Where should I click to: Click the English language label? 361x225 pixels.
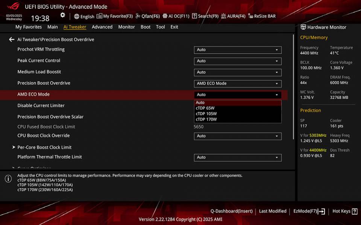click(87, 16)
